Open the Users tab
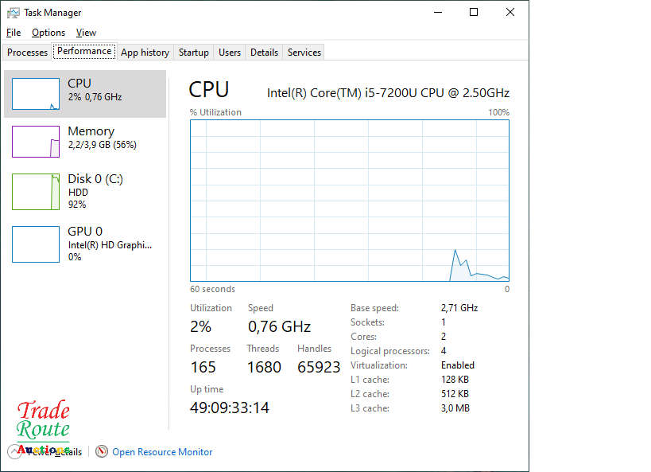651x472 pixels. [x=230, y=53]
